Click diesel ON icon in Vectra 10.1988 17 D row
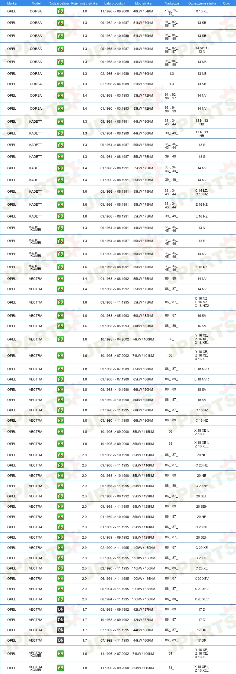This screenshot has height=674, width=236. [x=61, y=620]
